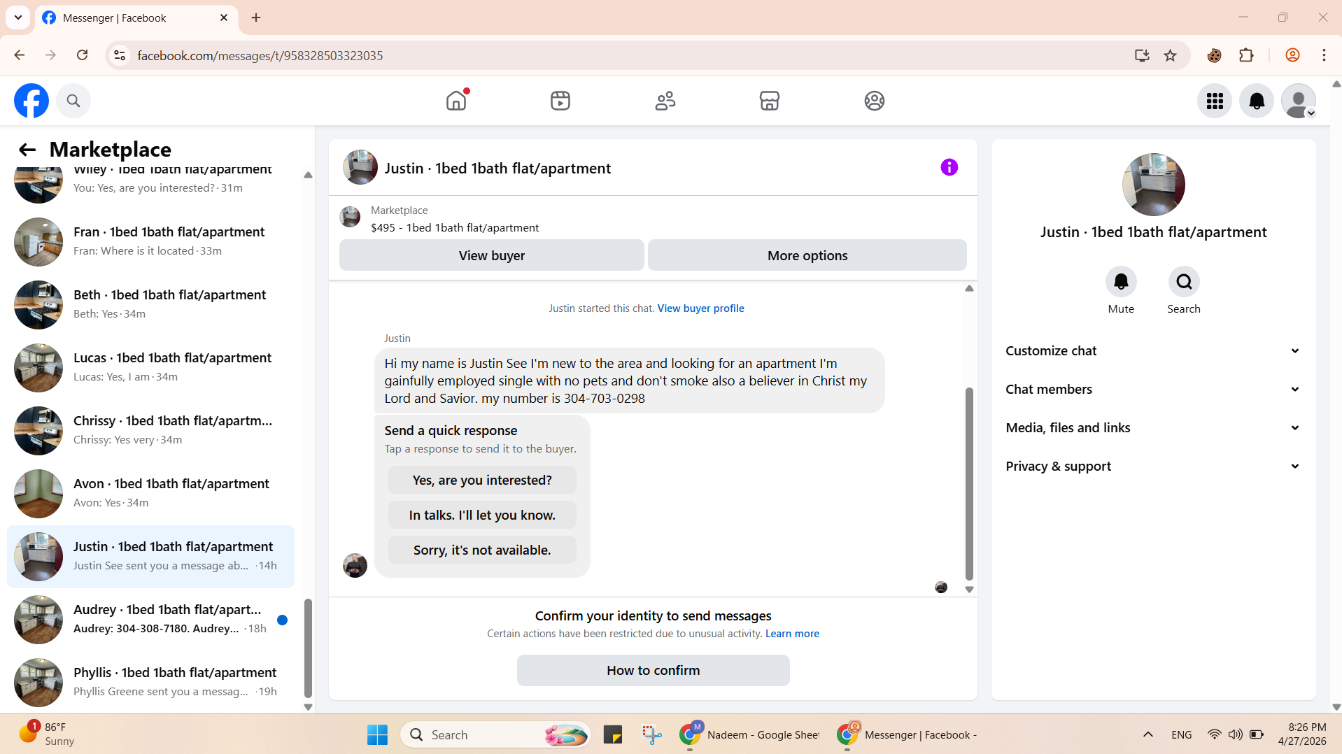Send quick response 'Yes, are you interested?'

[x=482, y=481]
